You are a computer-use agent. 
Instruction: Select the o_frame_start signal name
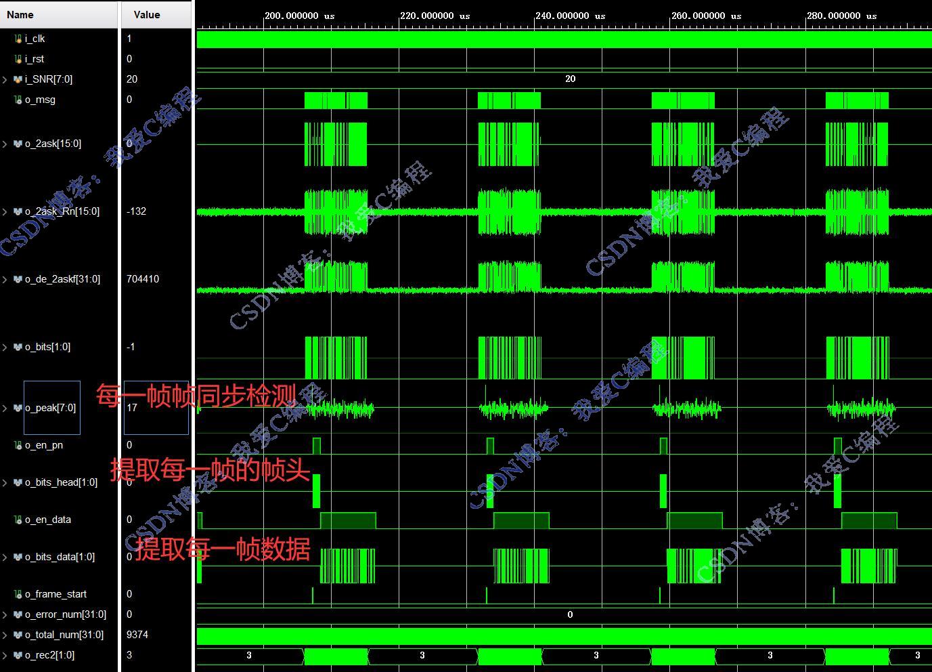pos(56,594)
